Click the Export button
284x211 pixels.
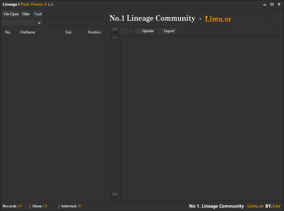[x=167, y=31]
